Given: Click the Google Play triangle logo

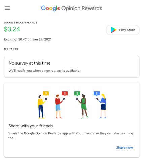Looking at the screenshot, I should (x=114, y=30).
